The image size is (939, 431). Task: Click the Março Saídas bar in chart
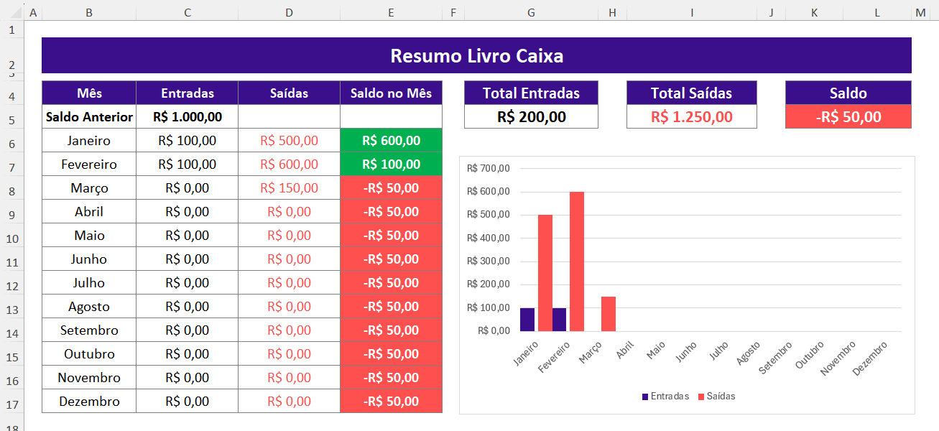[609, 314]
